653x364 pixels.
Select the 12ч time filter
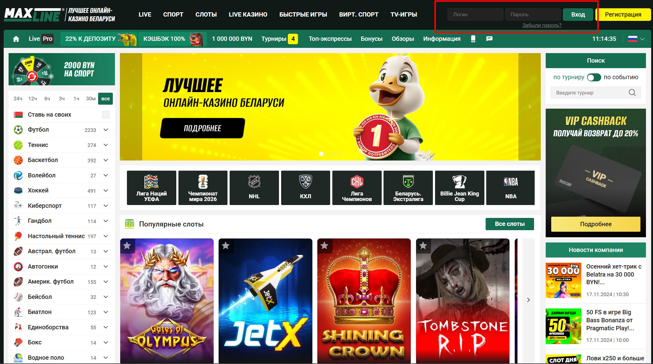(x=32, y=99)
